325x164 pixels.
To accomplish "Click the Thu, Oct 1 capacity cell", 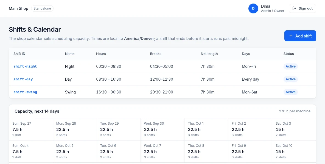I will point(206,129).
